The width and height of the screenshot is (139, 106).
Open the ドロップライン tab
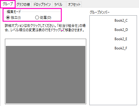coord(42,5)
